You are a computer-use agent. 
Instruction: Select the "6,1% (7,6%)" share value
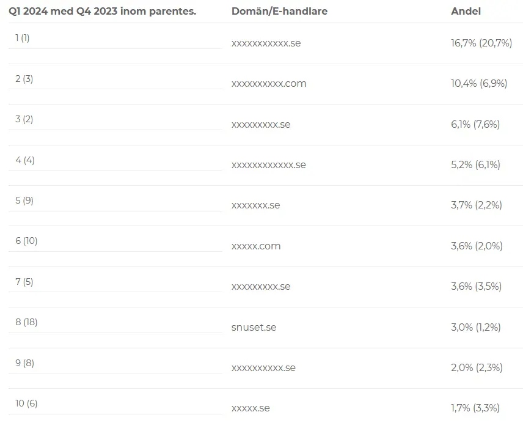click(475, 125)
